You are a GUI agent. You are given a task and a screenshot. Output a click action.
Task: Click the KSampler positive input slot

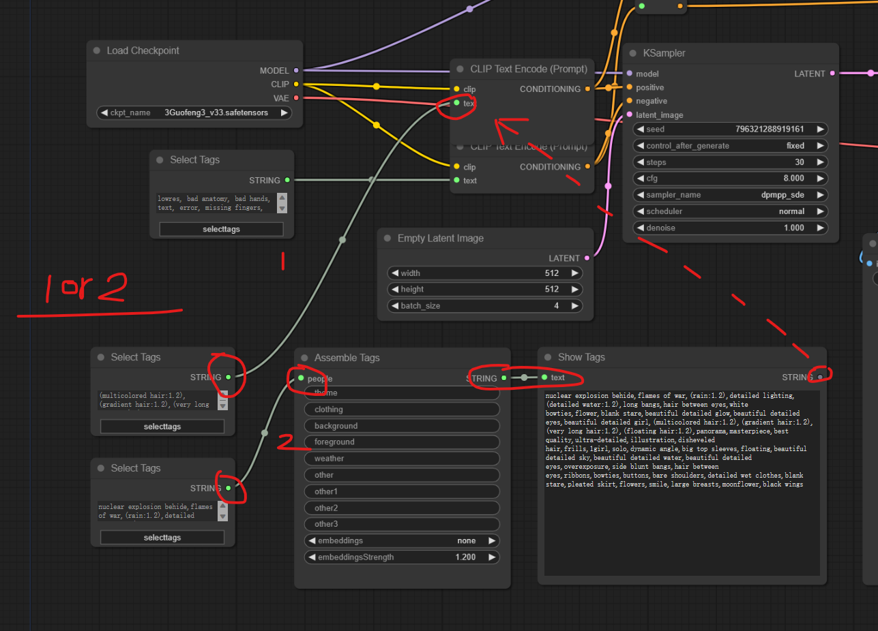coord(629,87)
